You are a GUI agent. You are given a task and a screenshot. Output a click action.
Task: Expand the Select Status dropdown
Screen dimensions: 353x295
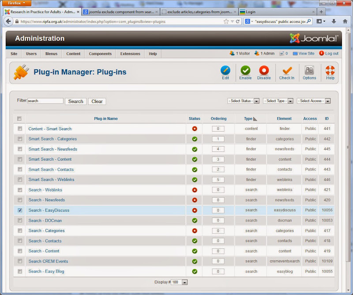244,101
